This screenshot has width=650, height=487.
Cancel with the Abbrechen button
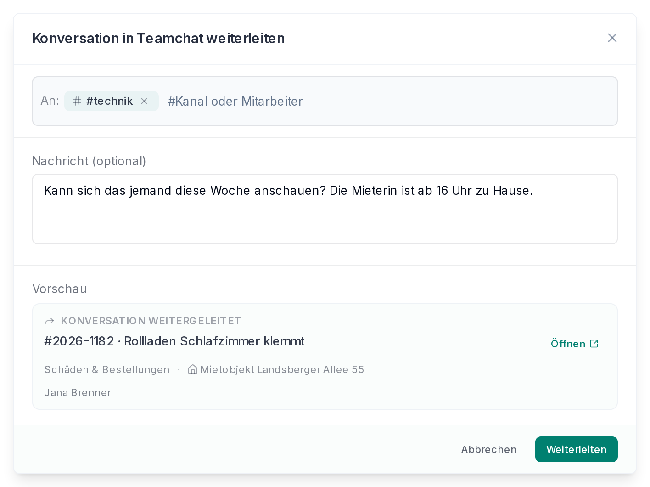(489, 449)
